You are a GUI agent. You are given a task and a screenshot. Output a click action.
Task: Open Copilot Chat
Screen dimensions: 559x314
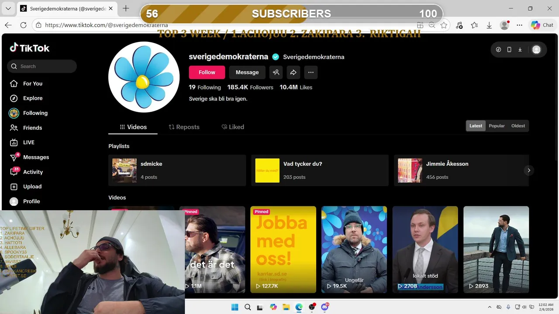click(x=542, y=25)
